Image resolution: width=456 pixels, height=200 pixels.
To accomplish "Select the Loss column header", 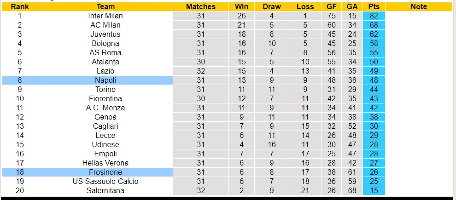I will 305,6.
